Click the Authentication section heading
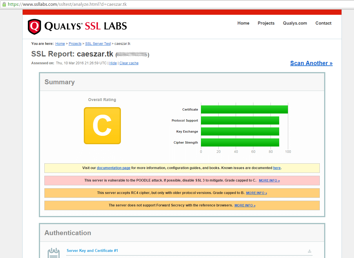This screenshot has width=354, height=258. pos(68,233)
